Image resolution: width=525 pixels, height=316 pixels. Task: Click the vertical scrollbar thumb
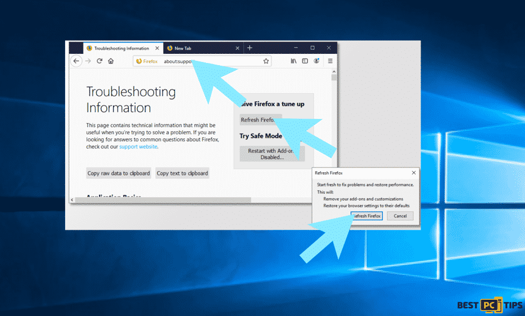point(334,78)
